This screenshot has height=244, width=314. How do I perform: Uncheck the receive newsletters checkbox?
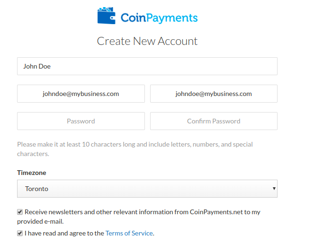coord(20,212)
